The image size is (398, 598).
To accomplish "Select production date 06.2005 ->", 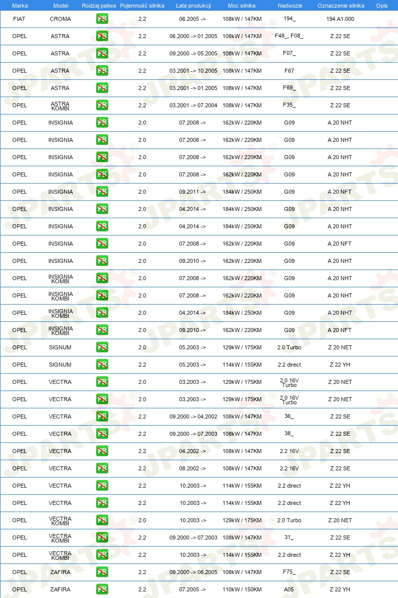I will 192,19.
